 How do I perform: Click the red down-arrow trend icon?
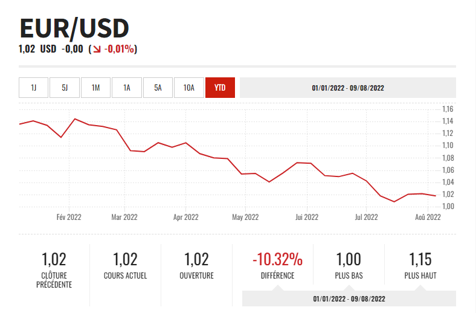95,49
